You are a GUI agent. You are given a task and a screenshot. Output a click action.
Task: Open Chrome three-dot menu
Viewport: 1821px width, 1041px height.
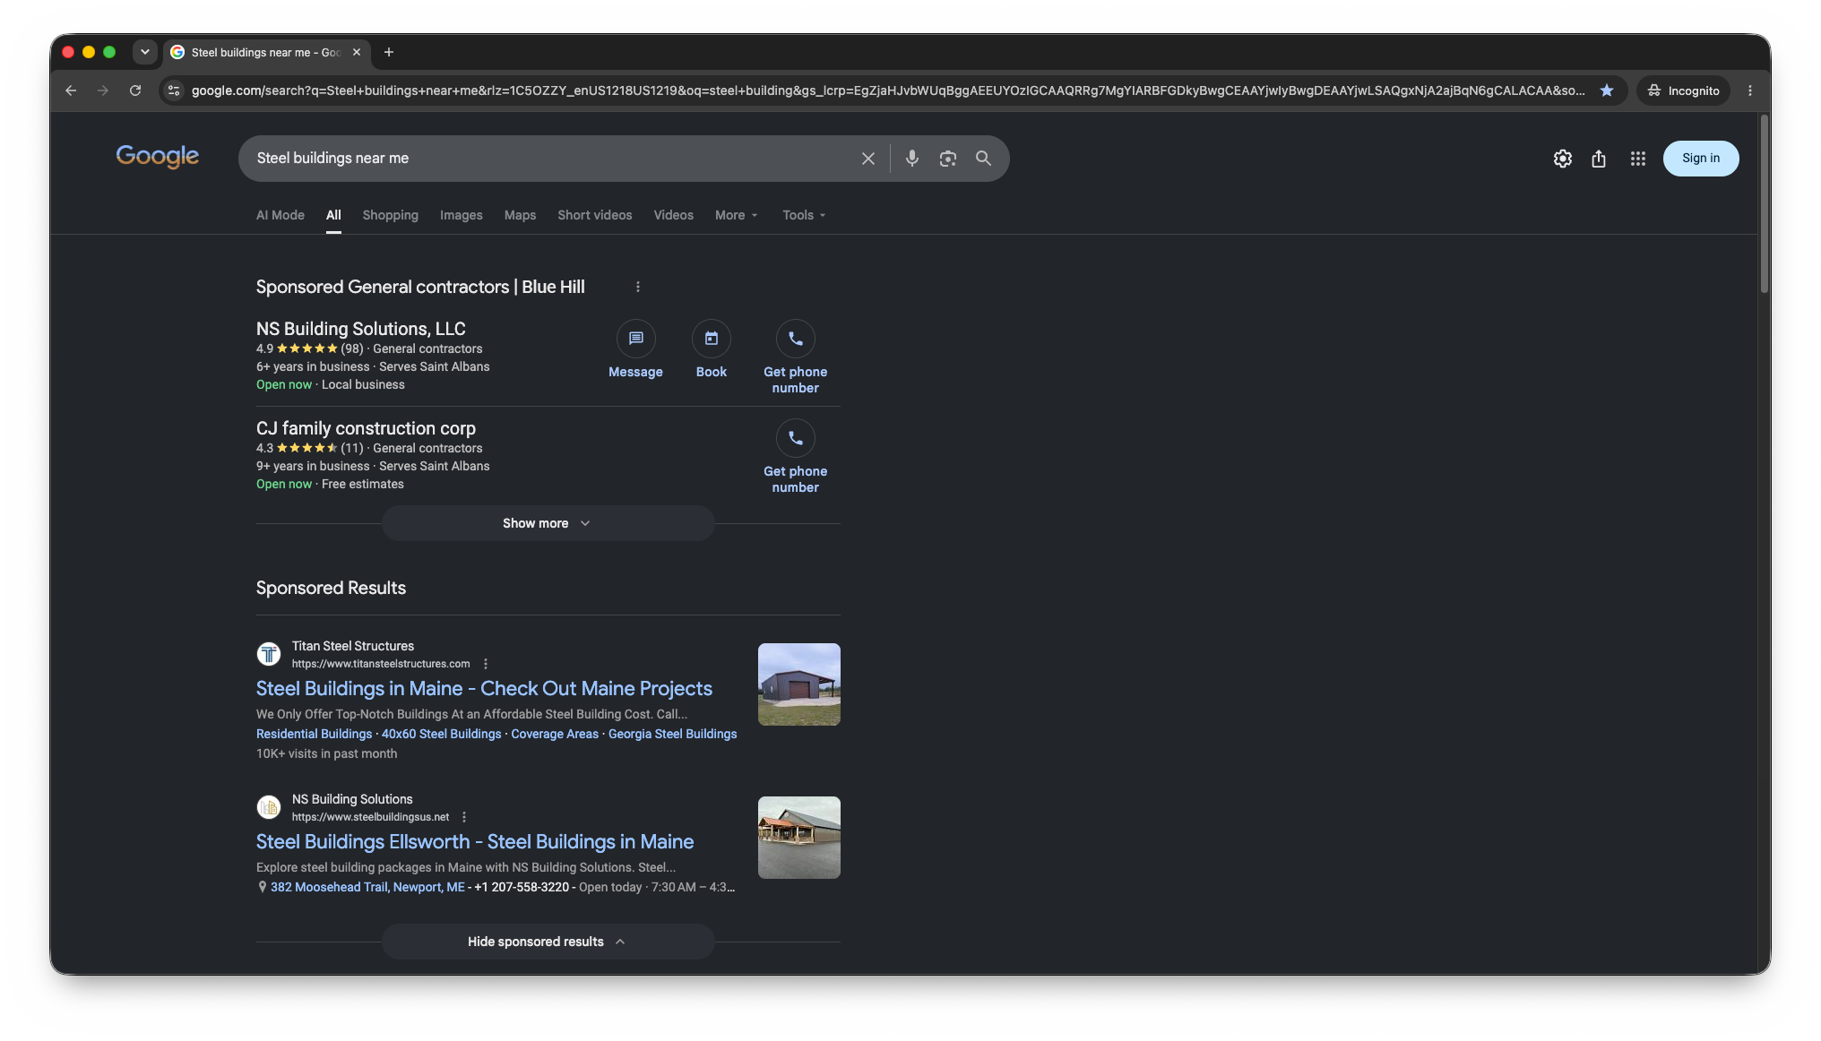coord(1749,90)
